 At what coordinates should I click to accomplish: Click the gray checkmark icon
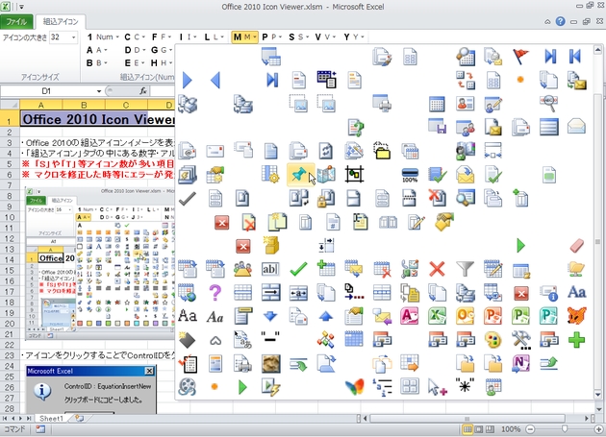coord(187,199)
